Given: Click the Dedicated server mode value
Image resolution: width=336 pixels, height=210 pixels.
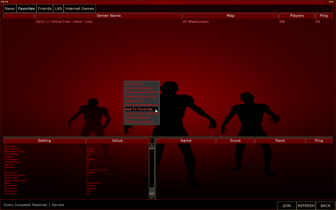Looking at the screenshot, I should tap(91, 188).
